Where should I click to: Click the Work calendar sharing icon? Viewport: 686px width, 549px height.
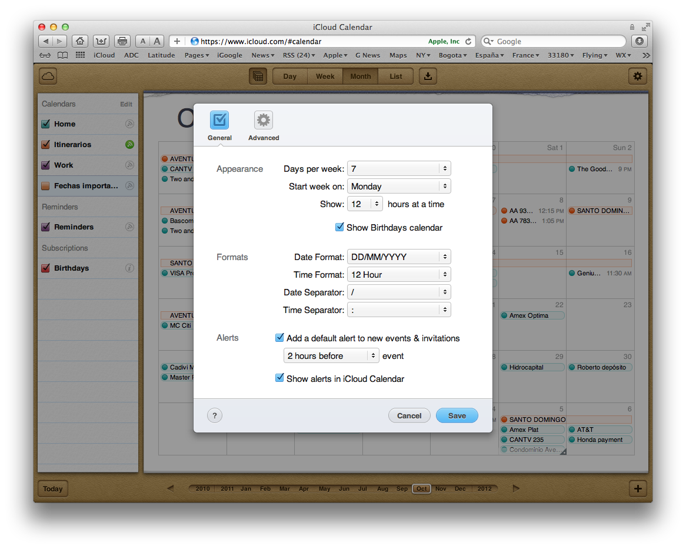coord(129,165)
